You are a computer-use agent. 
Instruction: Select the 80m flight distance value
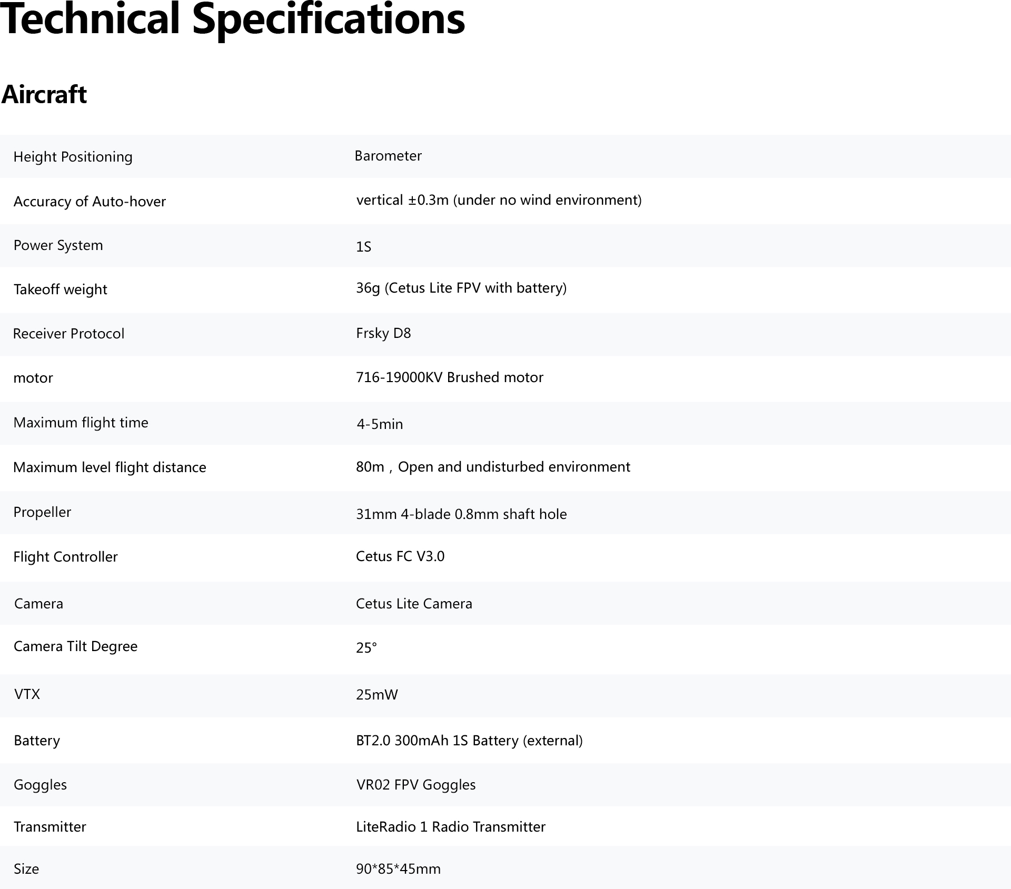pos(493,467)
